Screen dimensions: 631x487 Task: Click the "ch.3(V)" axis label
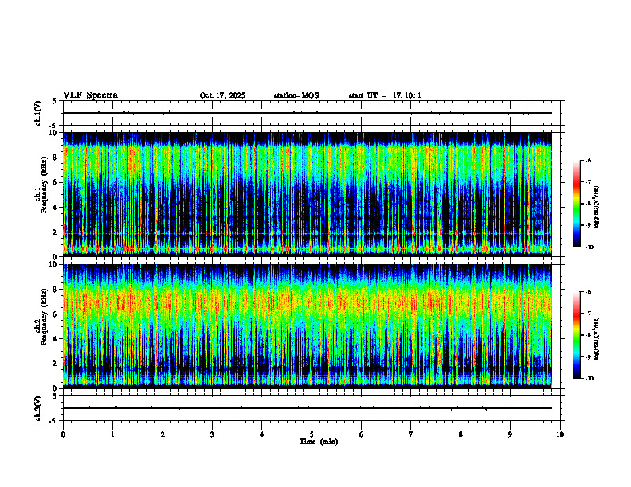[x=38, y=408]
